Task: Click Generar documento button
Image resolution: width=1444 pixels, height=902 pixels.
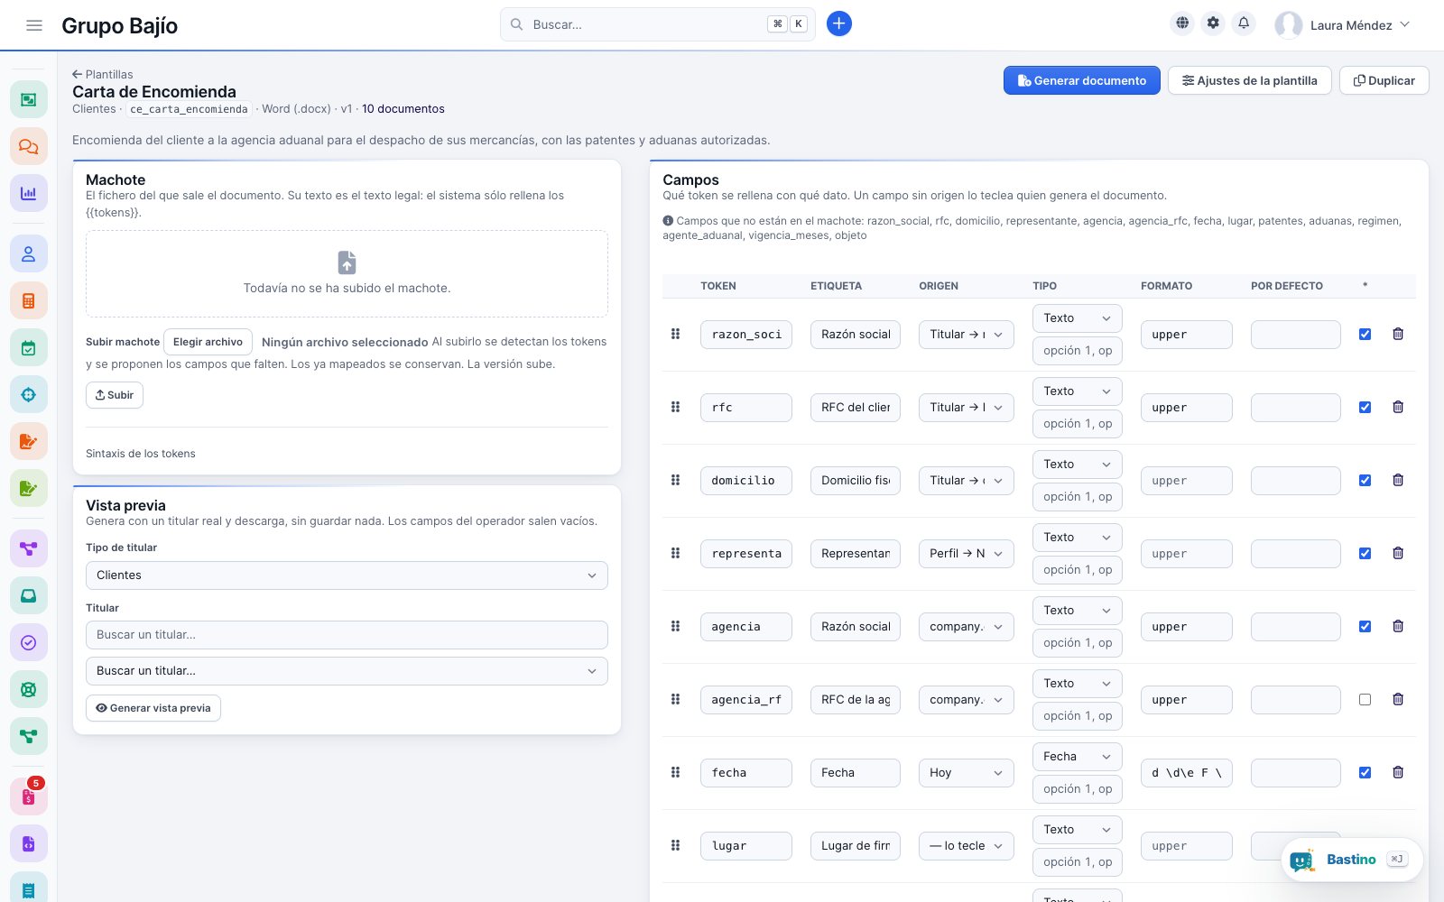Action: [x=1081, y=80]
